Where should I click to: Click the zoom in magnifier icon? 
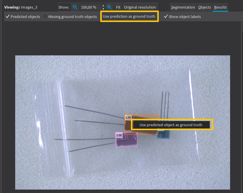pos(109,7)
